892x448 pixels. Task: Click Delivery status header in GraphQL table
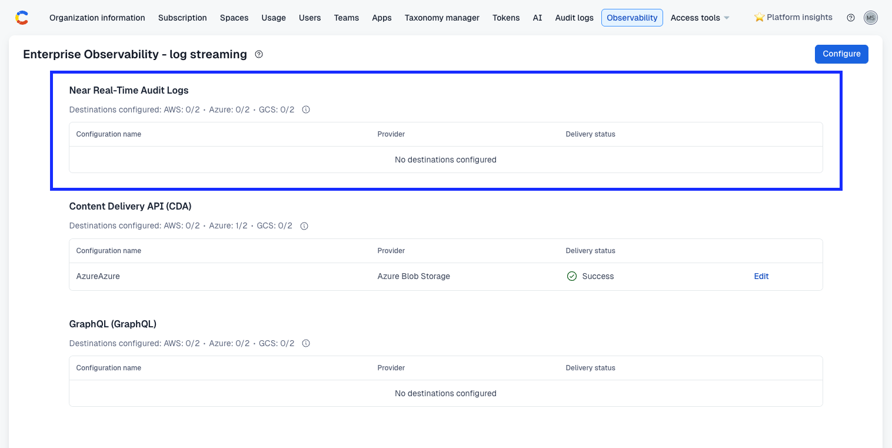(x=590, y=368)
